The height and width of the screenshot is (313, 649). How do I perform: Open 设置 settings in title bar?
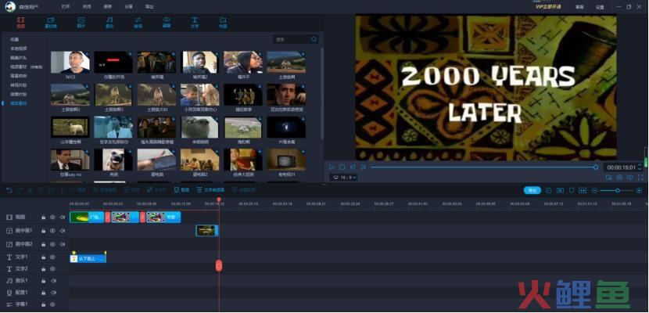point(600,7)
